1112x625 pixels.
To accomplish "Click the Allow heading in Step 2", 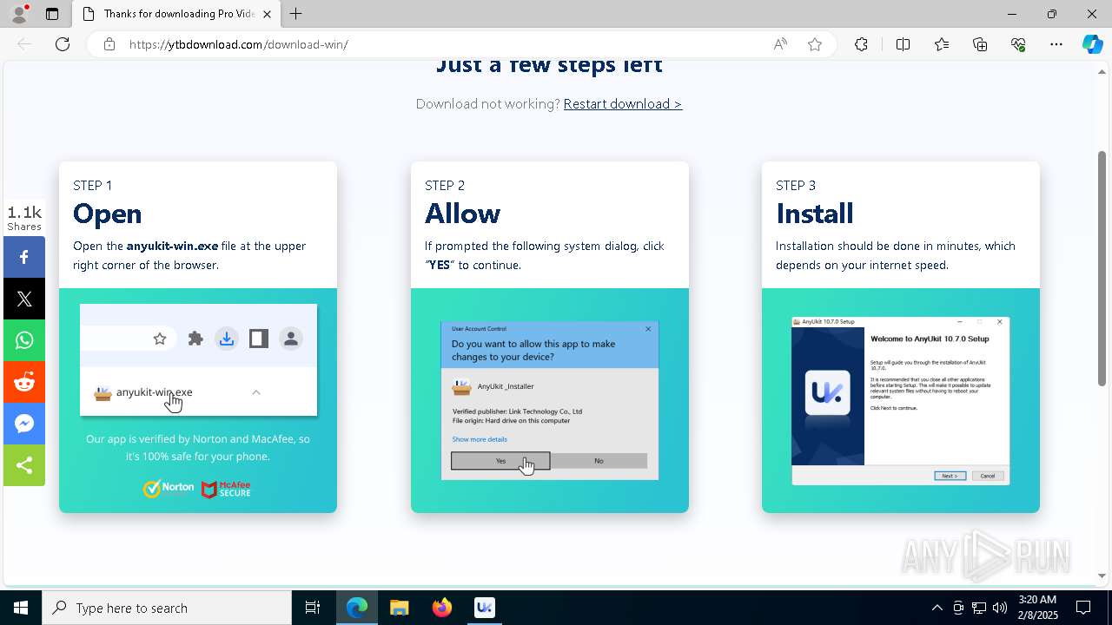I will click(x=462, y=214).
